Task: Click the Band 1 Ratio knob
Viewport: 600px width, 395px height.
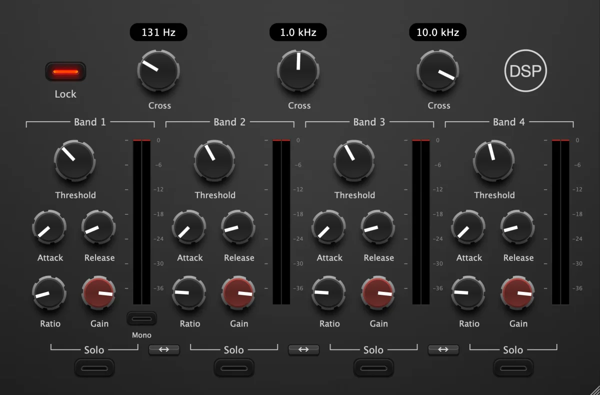Action: pyautogui.click(x=49, y=293)
